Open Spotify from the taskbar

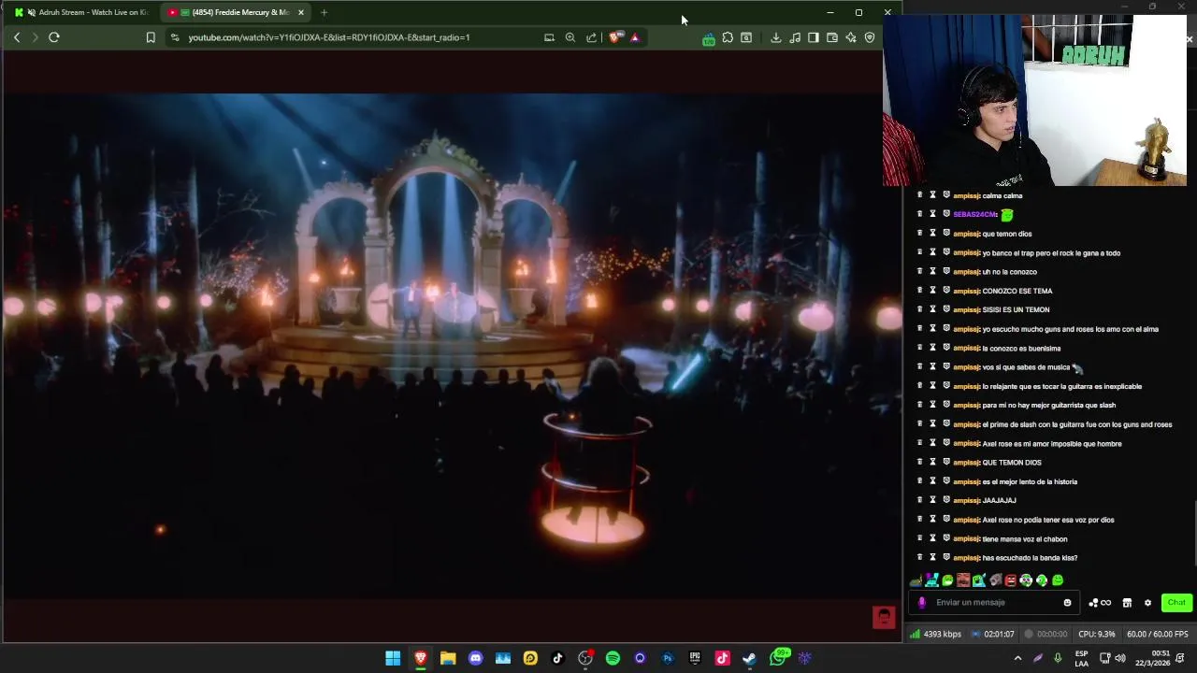[x=613, y=658]
